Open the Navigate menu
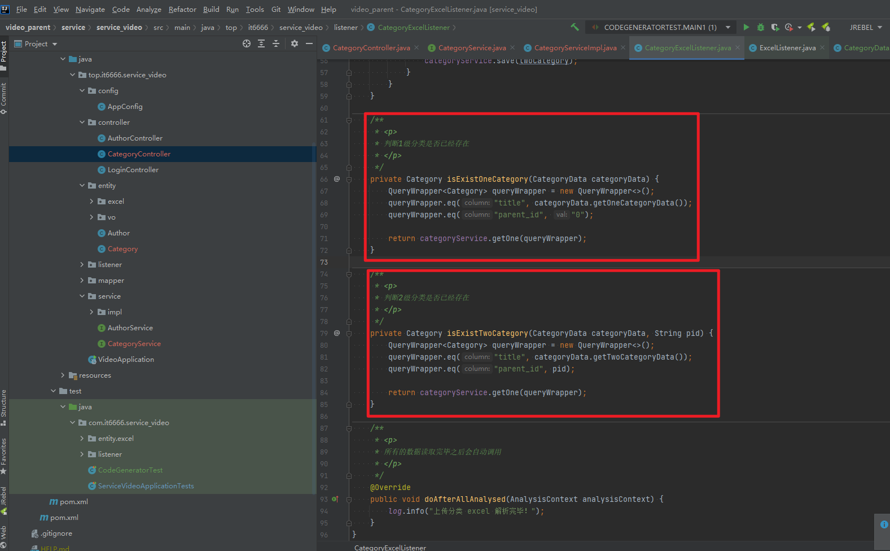 coord(90,9)
